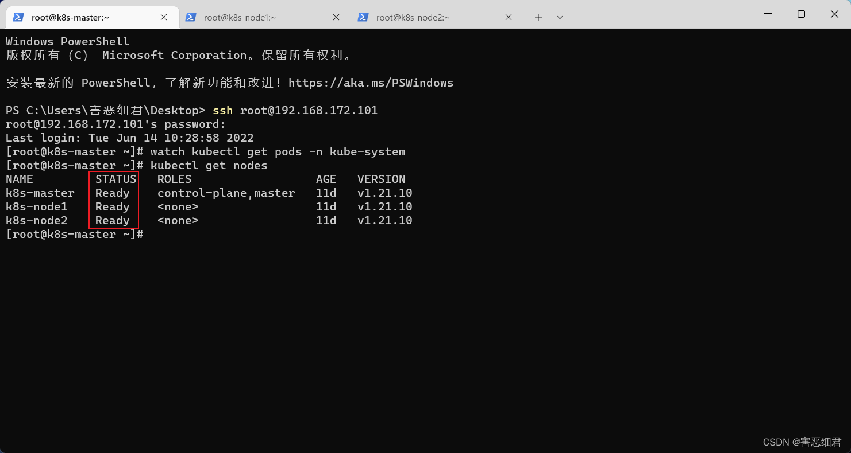Click 11d age in k8s-node1 row
Image resolution: width=851 pixels, height=453 pixels.
click(x=326, y=206)
